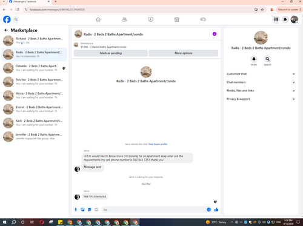
Task: Expand the Privacy & support section
Action: (261, 99)
